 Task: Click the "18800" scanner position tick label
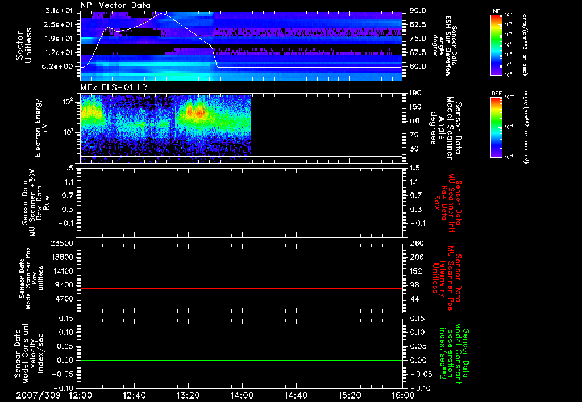coord(62,257)
